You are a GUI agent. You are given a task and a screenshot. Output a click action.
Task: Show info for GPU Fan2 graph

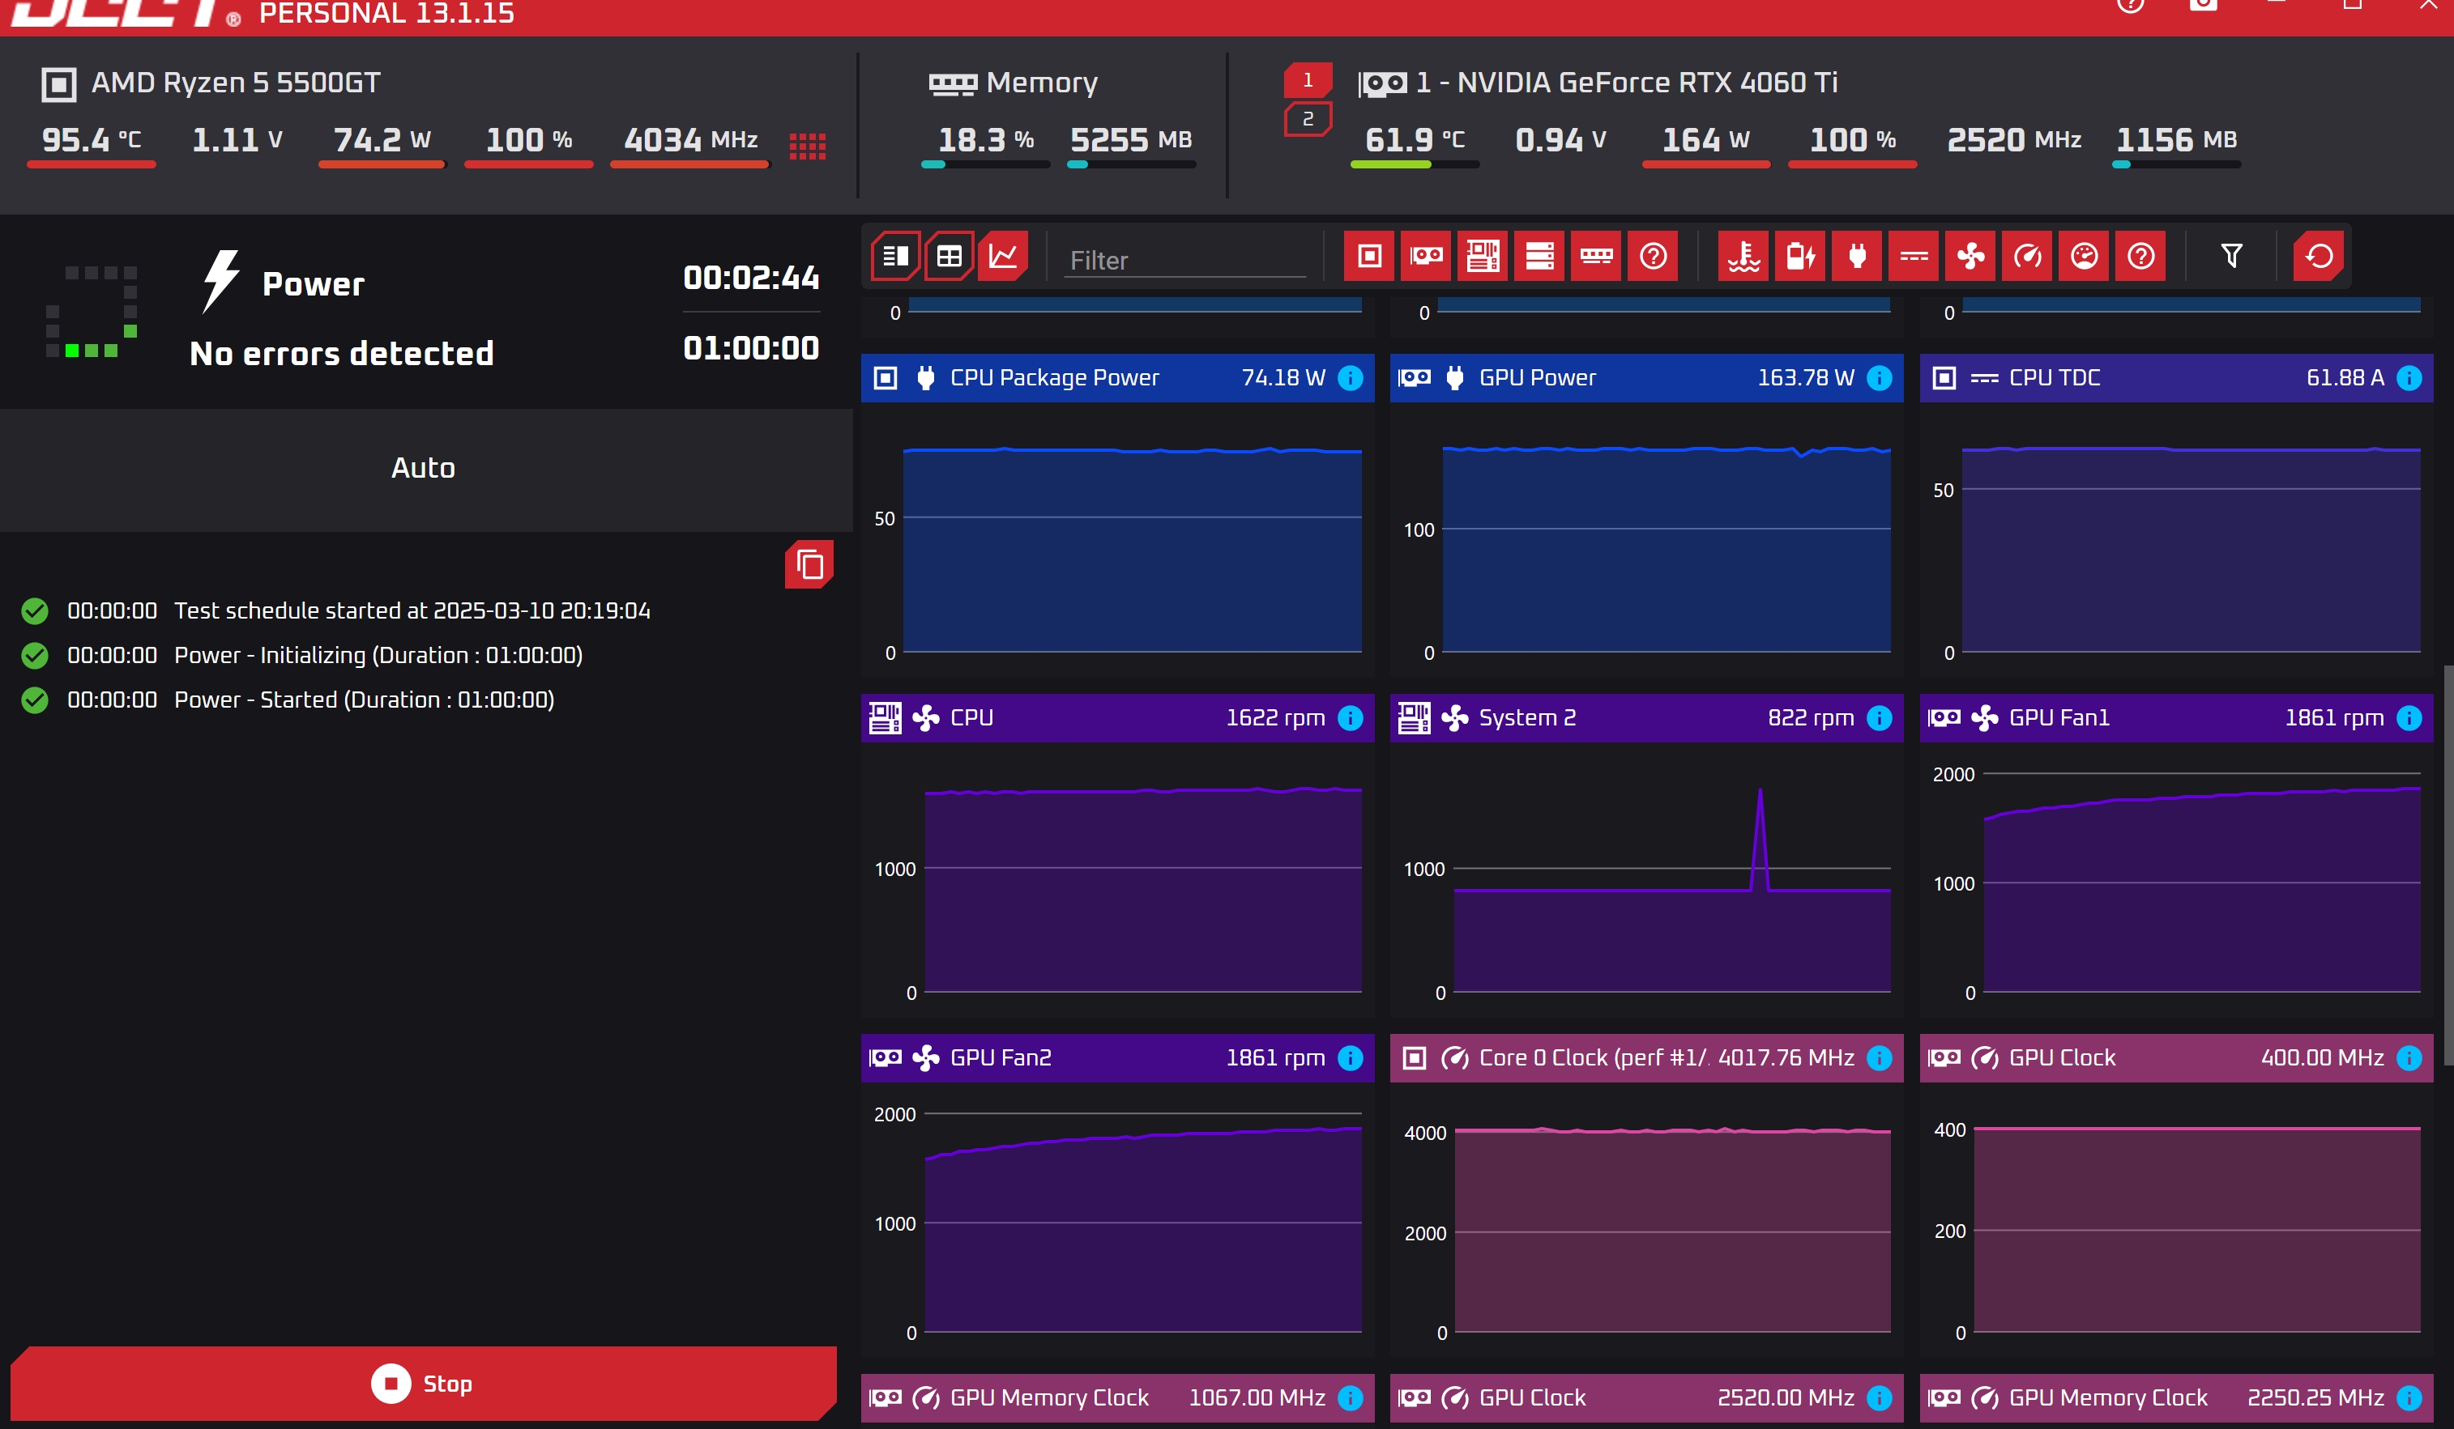pos(1351,1057)
